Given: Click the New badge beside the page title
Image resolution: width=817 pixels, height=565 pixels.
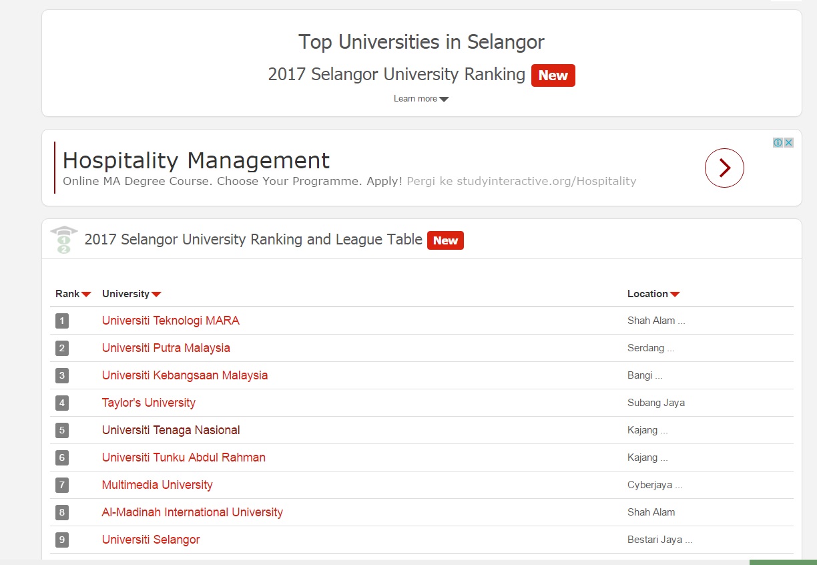Looking at the screenshot, I should click(553, 75).
